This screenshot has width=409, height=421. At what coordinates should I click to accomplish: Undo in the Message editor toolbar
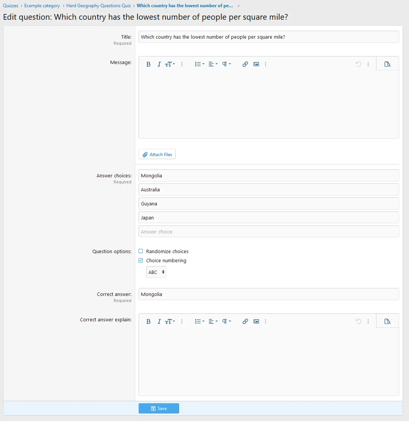click(358, 64)
